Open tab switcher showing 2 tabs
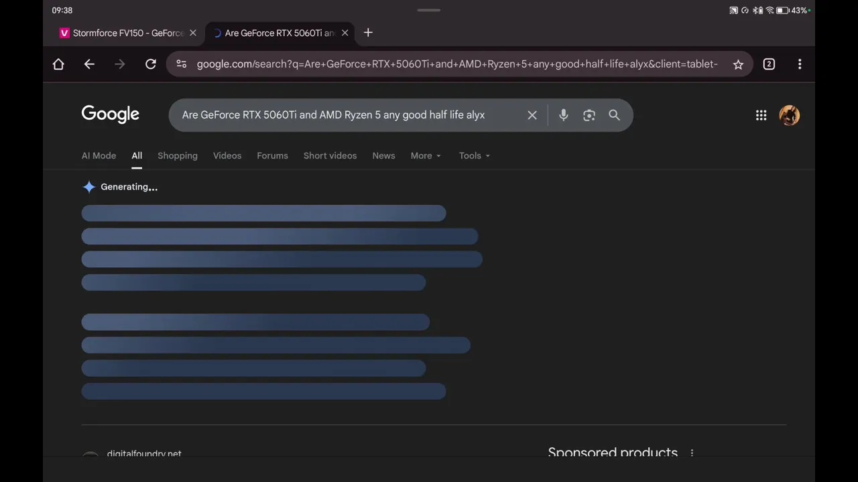The image size is (858, 482). tap(769, 64)
